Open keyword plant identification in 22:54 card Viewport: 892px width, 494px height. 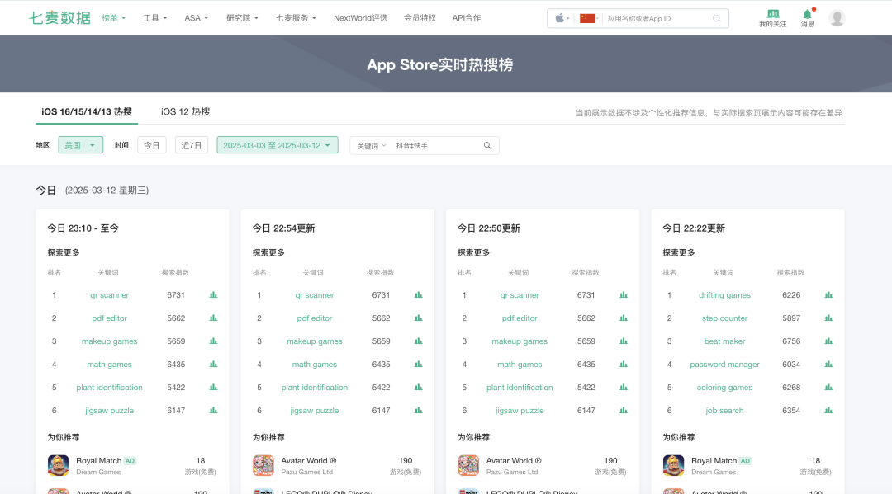point(314,388)
